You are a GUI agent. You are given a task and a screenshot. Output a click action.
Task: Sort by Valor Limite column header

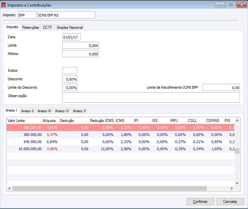coord(24,121)
